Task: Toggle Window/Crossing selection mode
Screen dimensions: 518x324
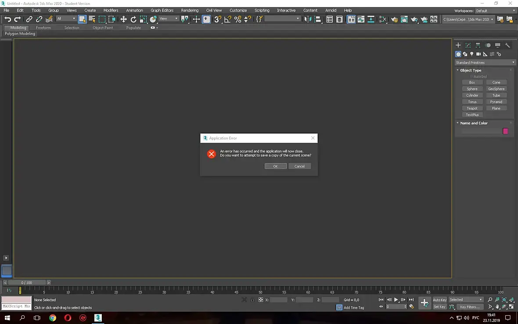Action: [x=112, y=19]
